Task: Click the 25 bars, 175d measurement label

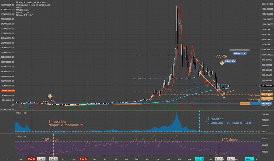Action: tap(239, 54)
